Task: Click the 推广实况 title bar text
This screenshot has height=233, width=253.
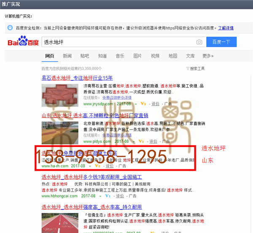Action: [11, 4]
